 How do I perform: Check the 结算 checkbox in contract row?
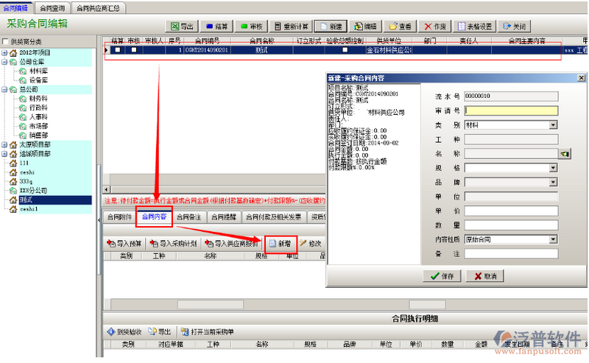tap(118, 50)
